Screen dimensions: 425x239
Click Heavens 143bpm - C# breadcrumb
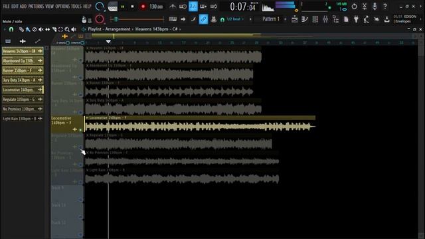157,29
